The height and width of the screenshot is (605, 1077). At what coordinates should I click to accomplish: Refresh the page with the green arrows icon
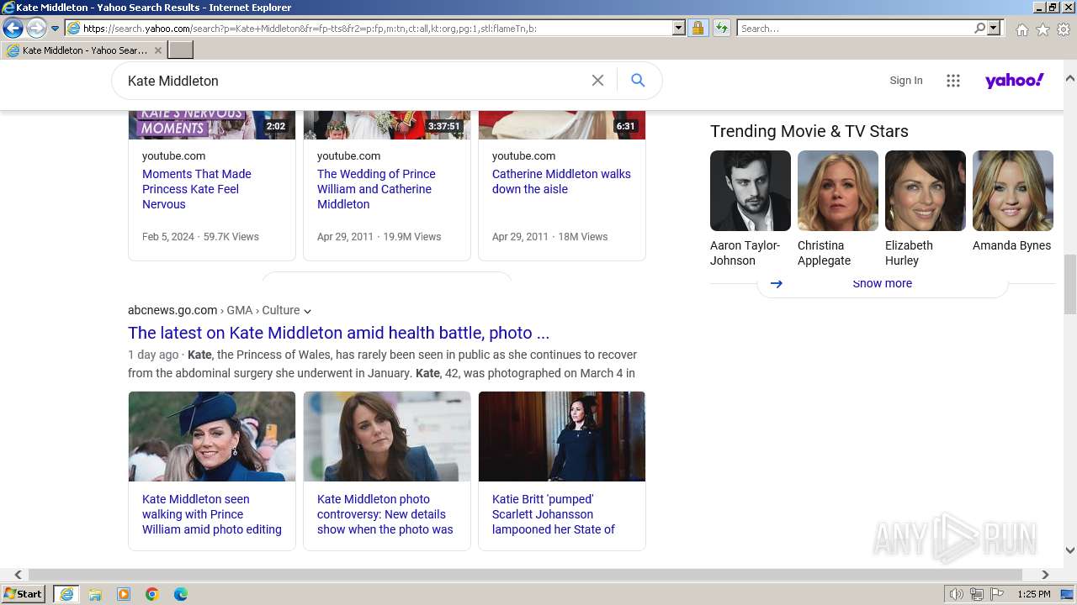[721, 28]
